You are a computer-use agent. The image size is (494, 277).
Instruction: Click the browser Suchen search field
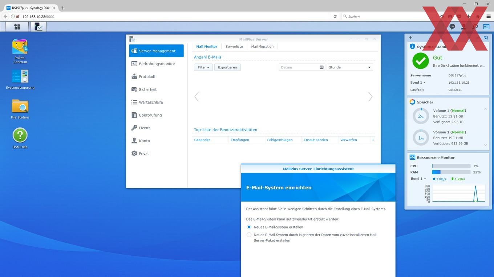[389, 17]
